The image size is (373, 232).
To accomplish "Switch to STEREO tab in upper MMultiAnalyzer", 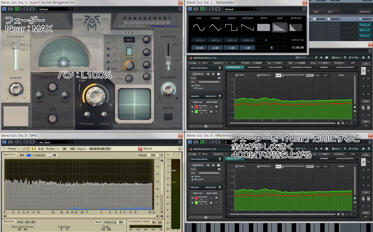I will click(324, 68).
